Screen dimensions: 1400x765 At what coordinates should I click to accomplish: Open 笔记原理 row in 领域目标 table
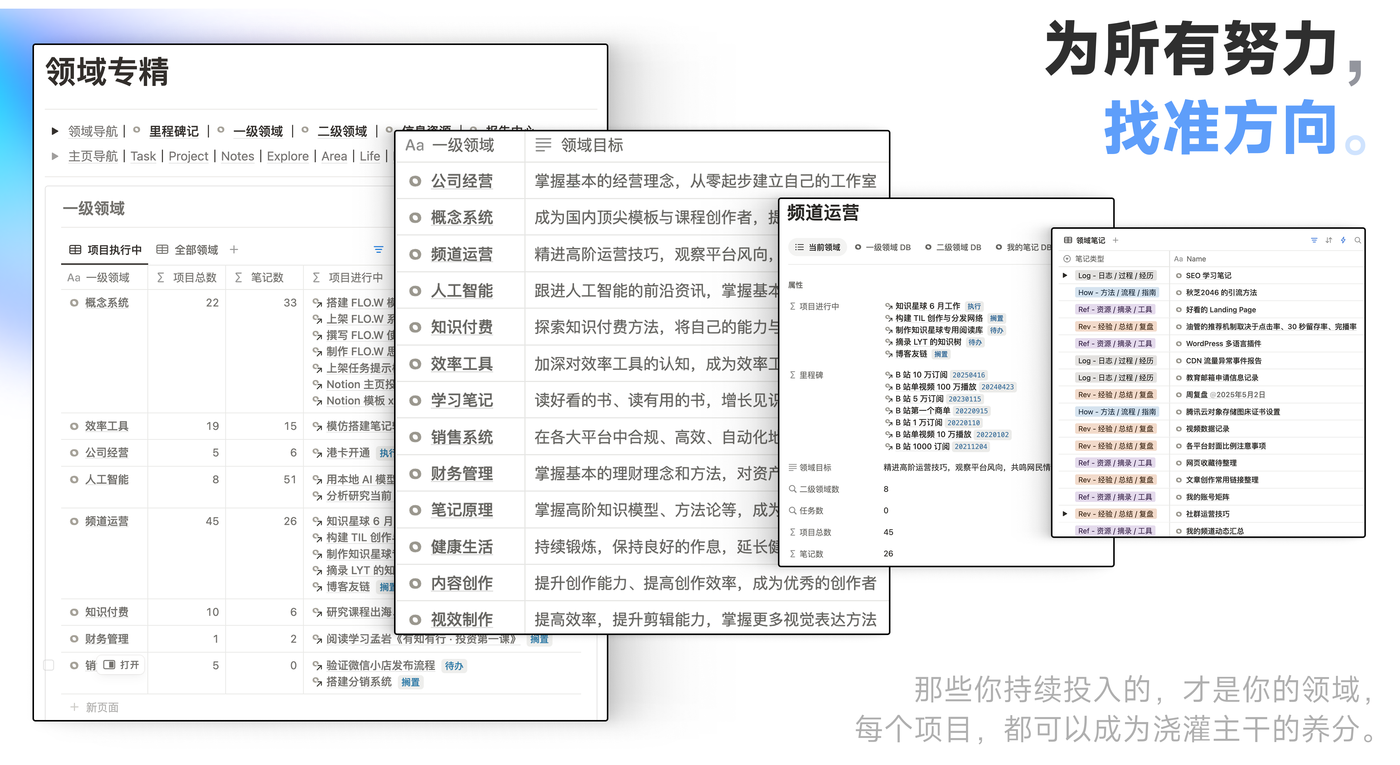[462, 510]
